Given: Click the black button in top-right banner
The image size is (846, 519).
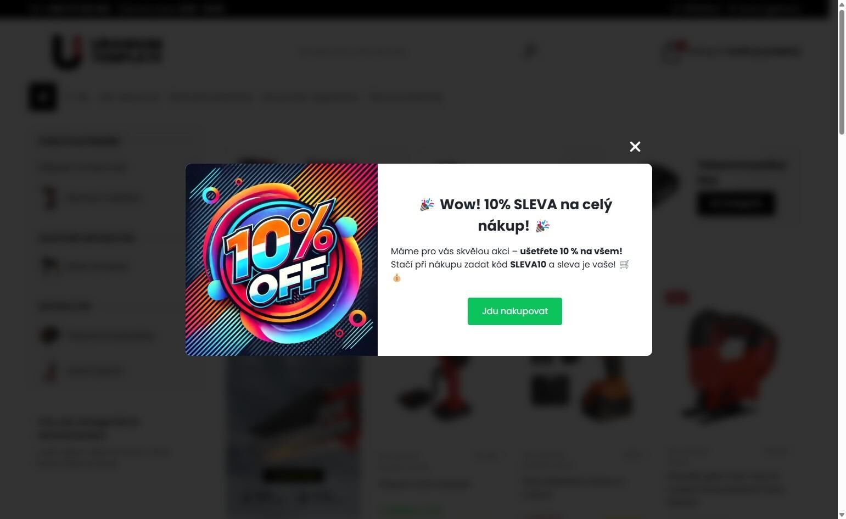Looking at the screenshot, I should point(736,204).
